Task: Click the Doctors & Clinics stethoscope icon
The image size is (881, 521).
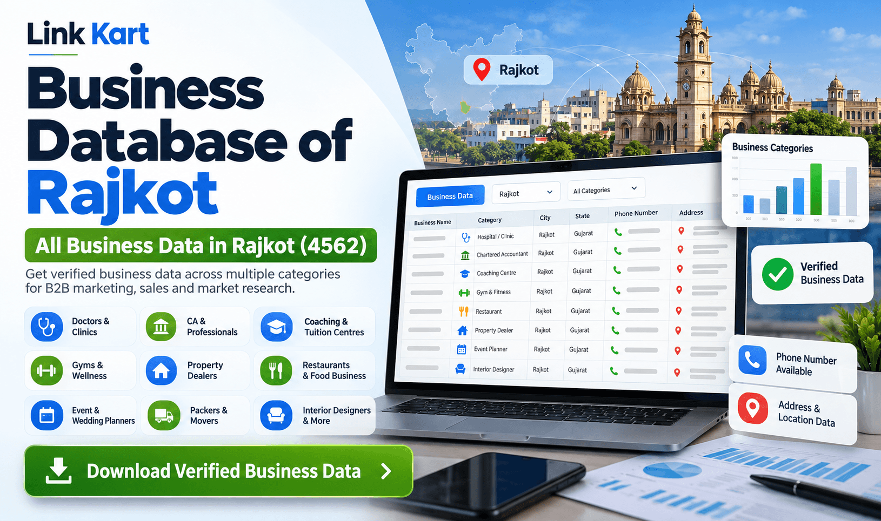Action: (46, 327)
